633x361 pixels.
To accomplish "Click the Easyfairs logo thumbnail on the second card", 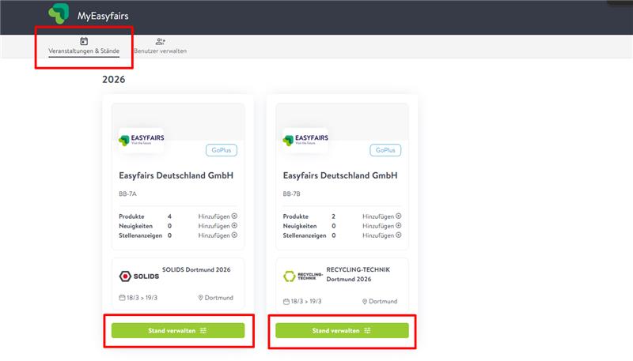I will (x=305, y=141).
